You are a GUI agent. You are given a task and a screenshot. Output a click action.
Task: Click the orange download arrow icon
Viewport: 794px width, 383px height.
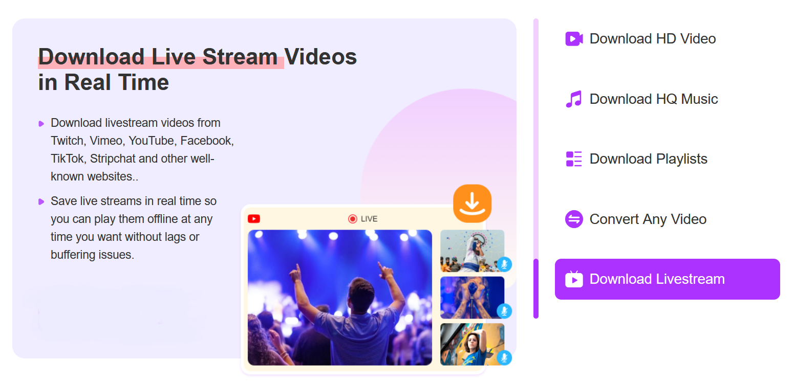[472, 204]
